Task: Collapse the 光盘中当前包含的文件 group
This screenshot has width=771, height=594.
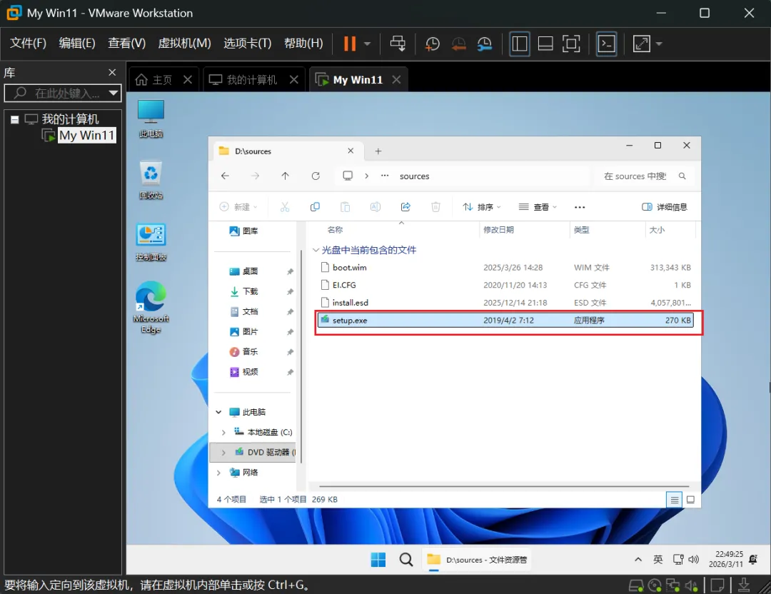Action: 316,250
